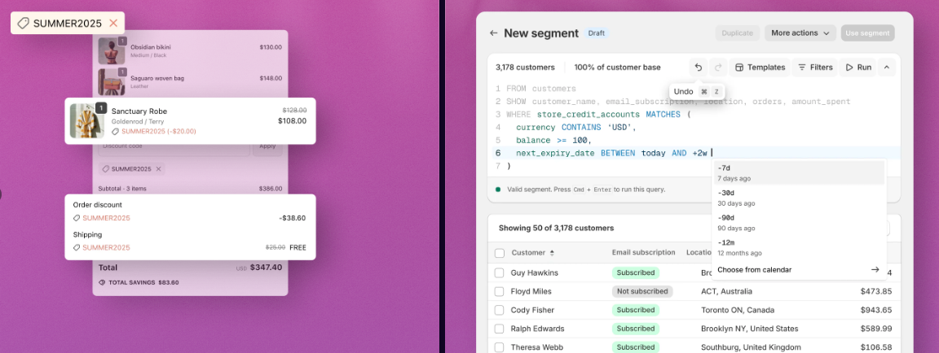Select the Cody Fisher row checkbox

click(x=499, y=310)
